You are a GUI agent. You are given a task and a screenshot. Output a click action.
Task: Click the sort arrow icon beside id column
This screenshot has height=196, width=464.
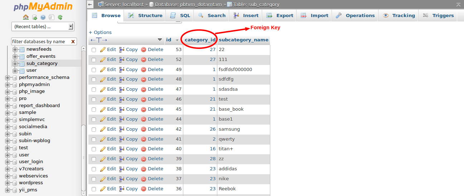click(177, 40)
